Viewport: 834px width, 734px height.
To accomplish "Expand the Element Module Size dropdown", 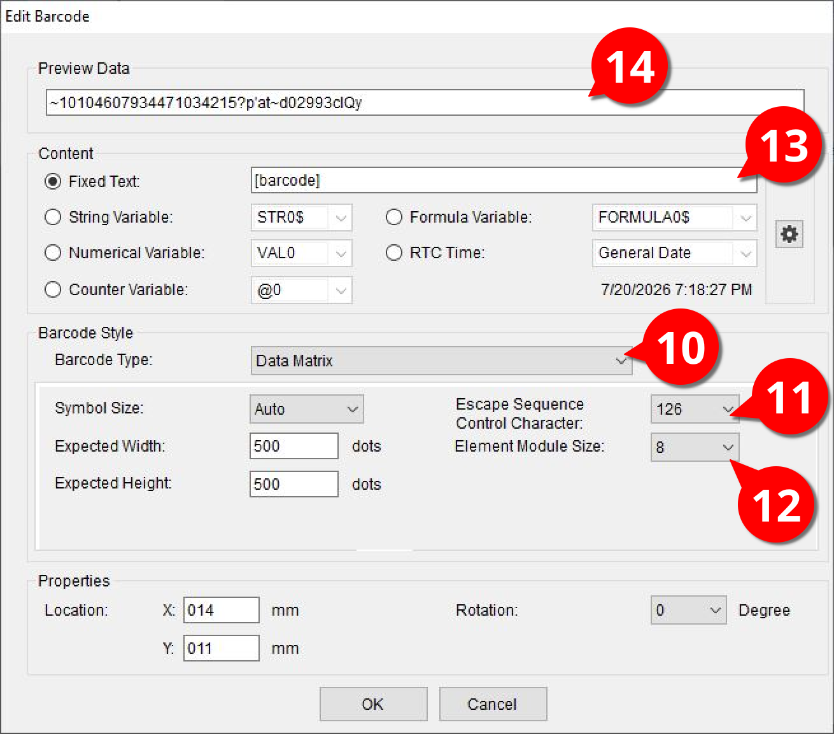I will coord(695,447).
